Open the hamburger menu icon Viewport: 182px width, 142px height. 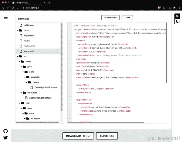(x=5, y=19)
